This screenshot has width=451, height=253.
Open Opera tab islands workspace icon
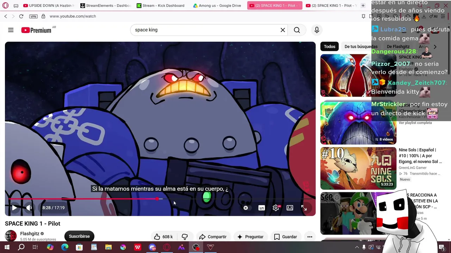coord(16,6)
